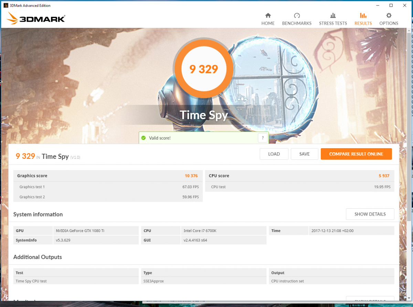This screenshot has height=307, width=413.
Task: Click the vertical scrollbar thumb
Action: [x=409, y=127]
